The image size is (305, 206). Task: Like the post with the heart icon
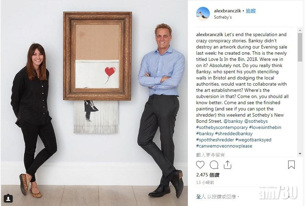200,165
